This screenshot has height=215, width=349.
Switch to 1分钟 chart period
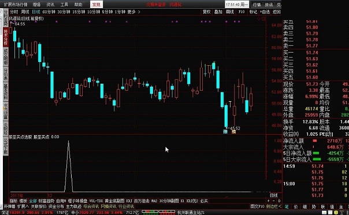click(120, 12)
